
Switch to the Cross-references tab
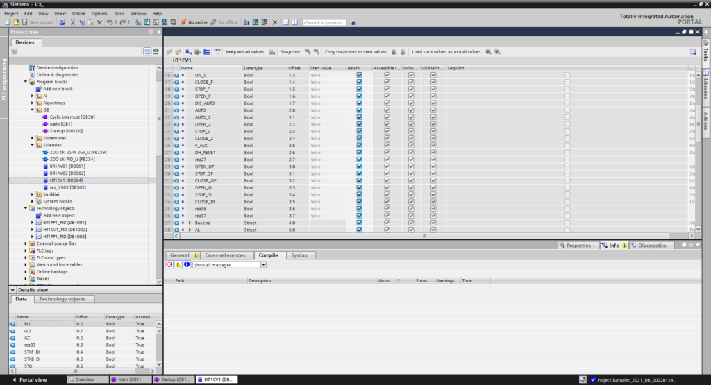(x=225, y=255)
